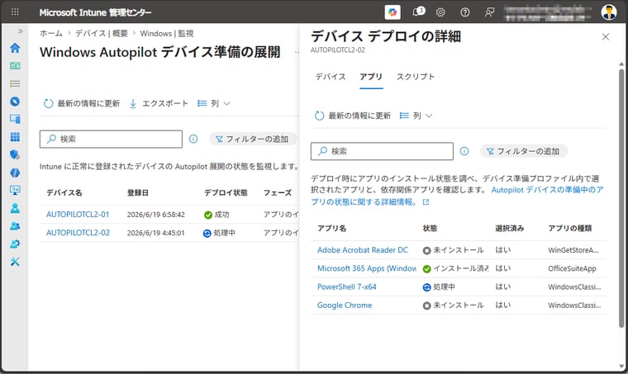Switch to デバイス tab in details panel

click(331, 77)
